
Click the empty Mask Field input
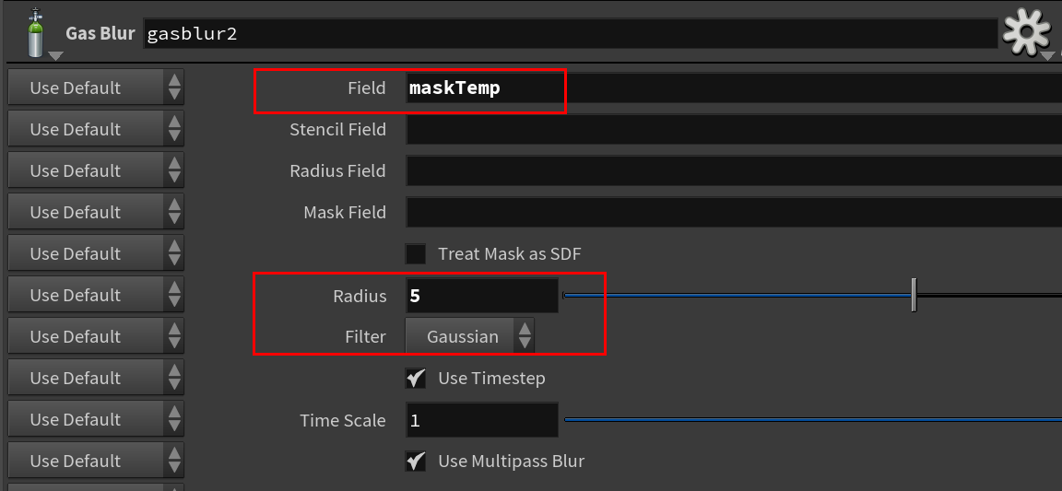pos(734,213)
